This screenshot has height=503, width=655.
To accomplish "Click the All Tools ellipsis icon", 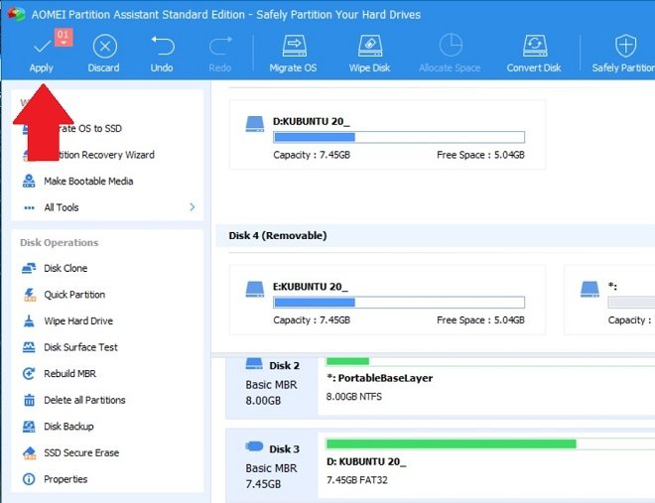I will pyautogui.click(x=29, y=208).
